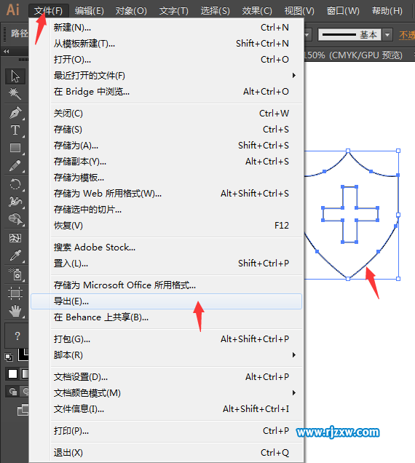Choose 打印(P)... menu item

[167, 431]
